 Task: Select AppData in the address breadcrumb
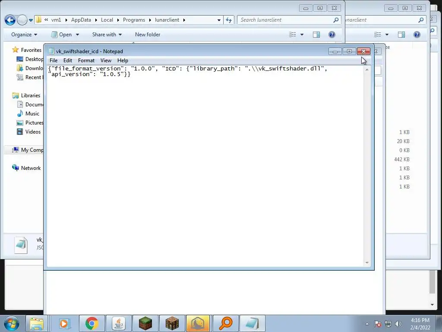coord(81,20)
